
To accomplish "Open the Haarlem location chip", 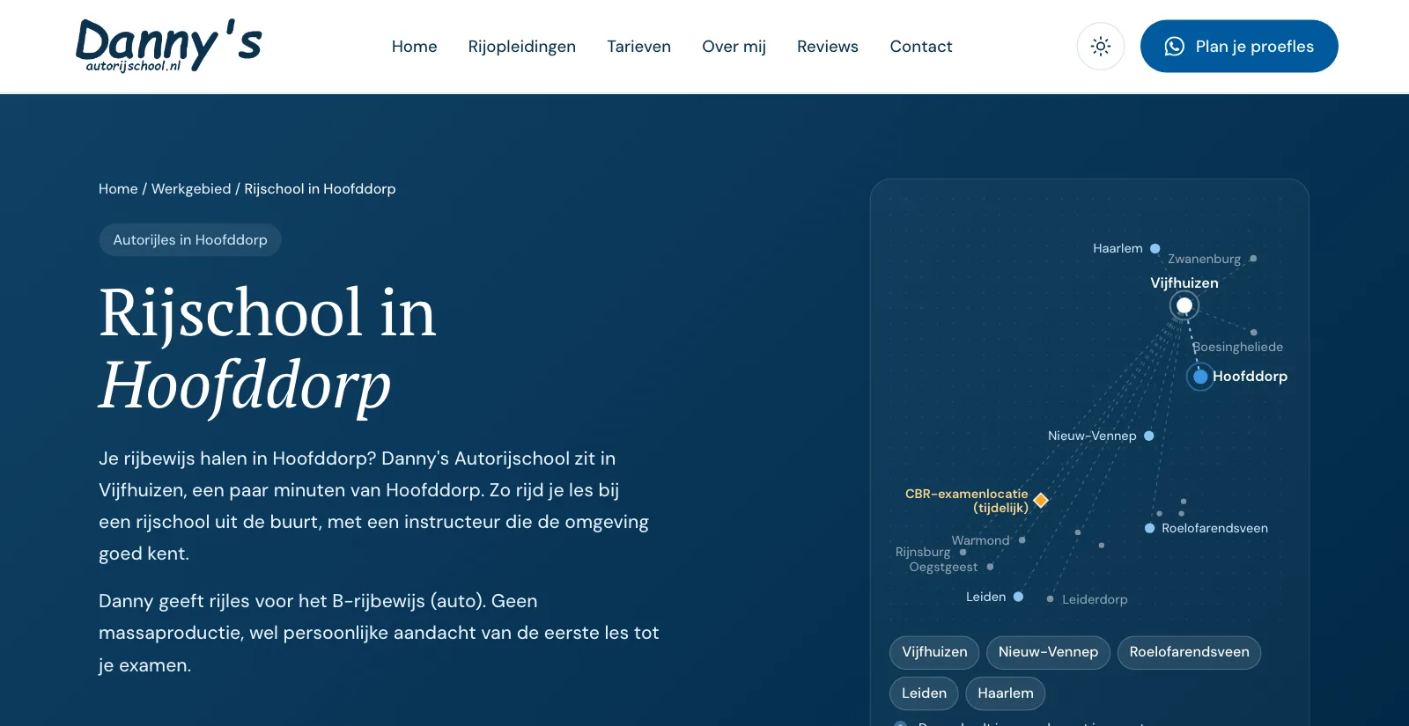I will click(1006, 693).
